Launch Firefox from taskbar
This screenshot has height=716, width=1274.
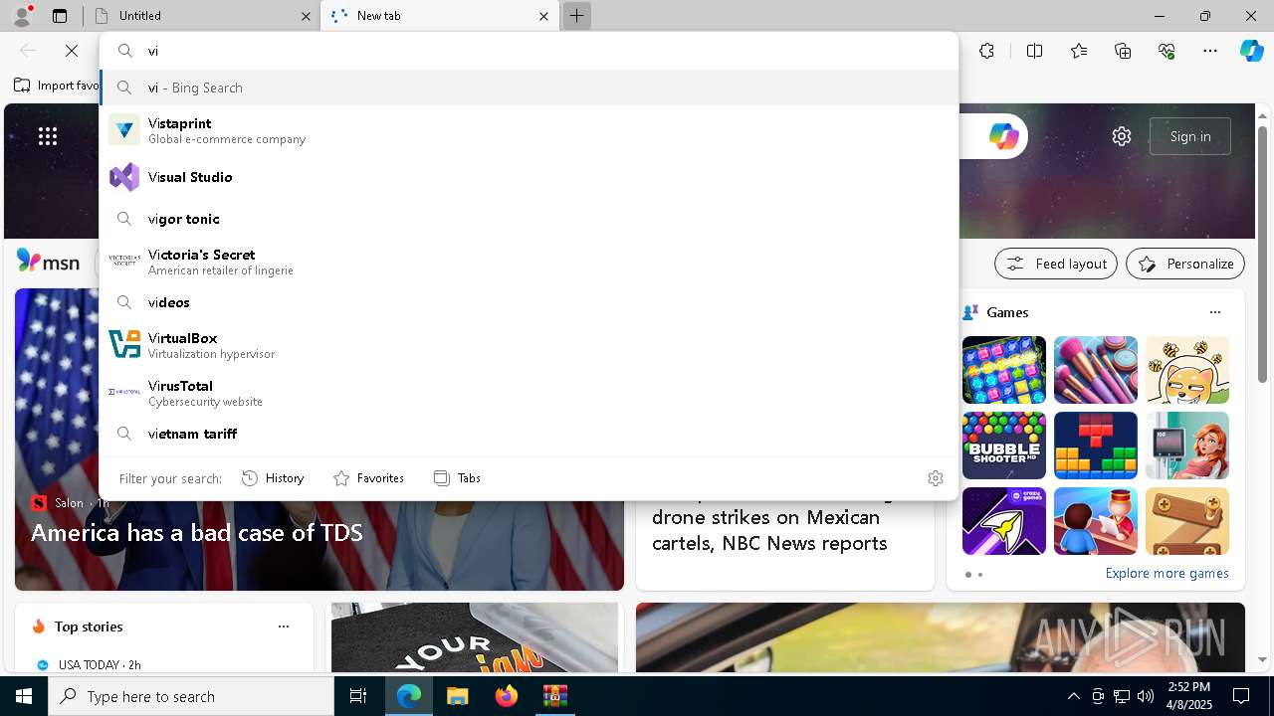pyautogui.click(x=507, y=696)
